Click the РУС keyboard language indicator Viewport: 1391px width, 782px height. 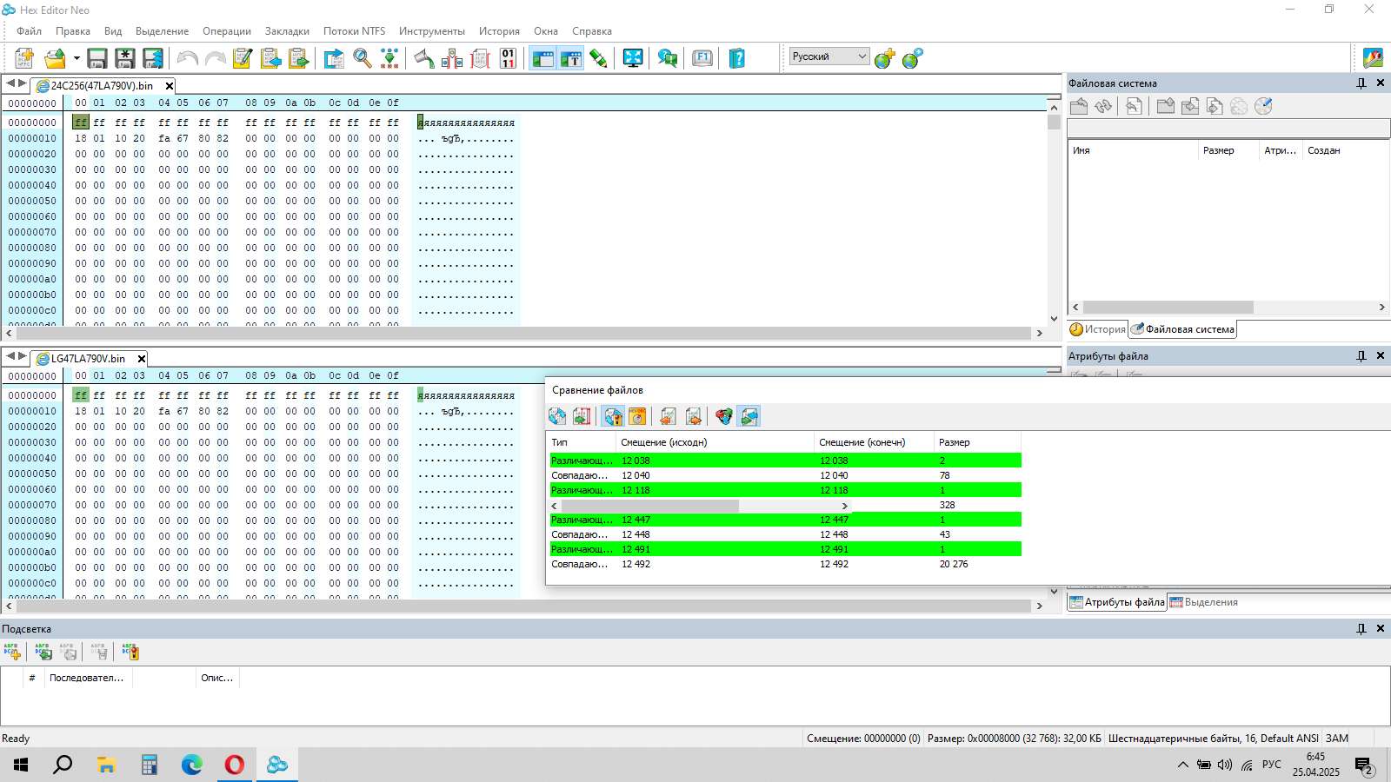point(1272,765)
